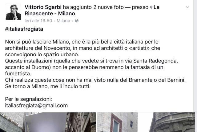Screen dimensions: 197x132
Task: Open the left photo showing the white installation
Action: 48,122
